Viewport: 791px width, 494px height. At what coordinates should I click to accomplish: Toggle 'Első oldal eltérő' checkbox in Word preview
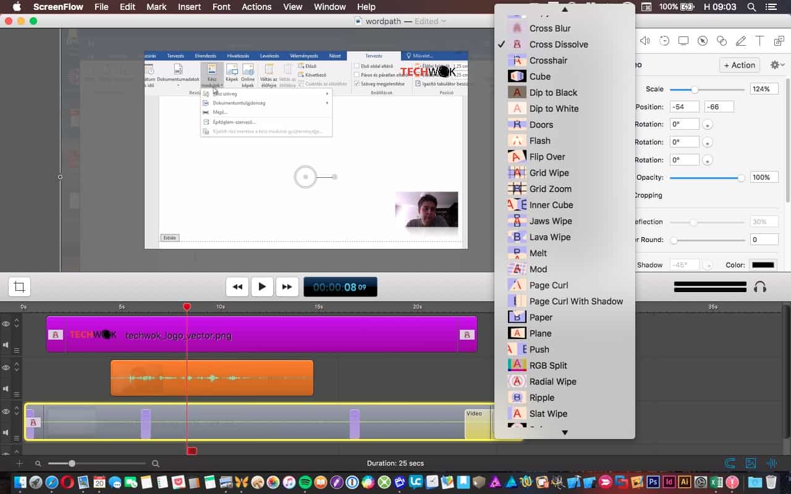[357, 66]
